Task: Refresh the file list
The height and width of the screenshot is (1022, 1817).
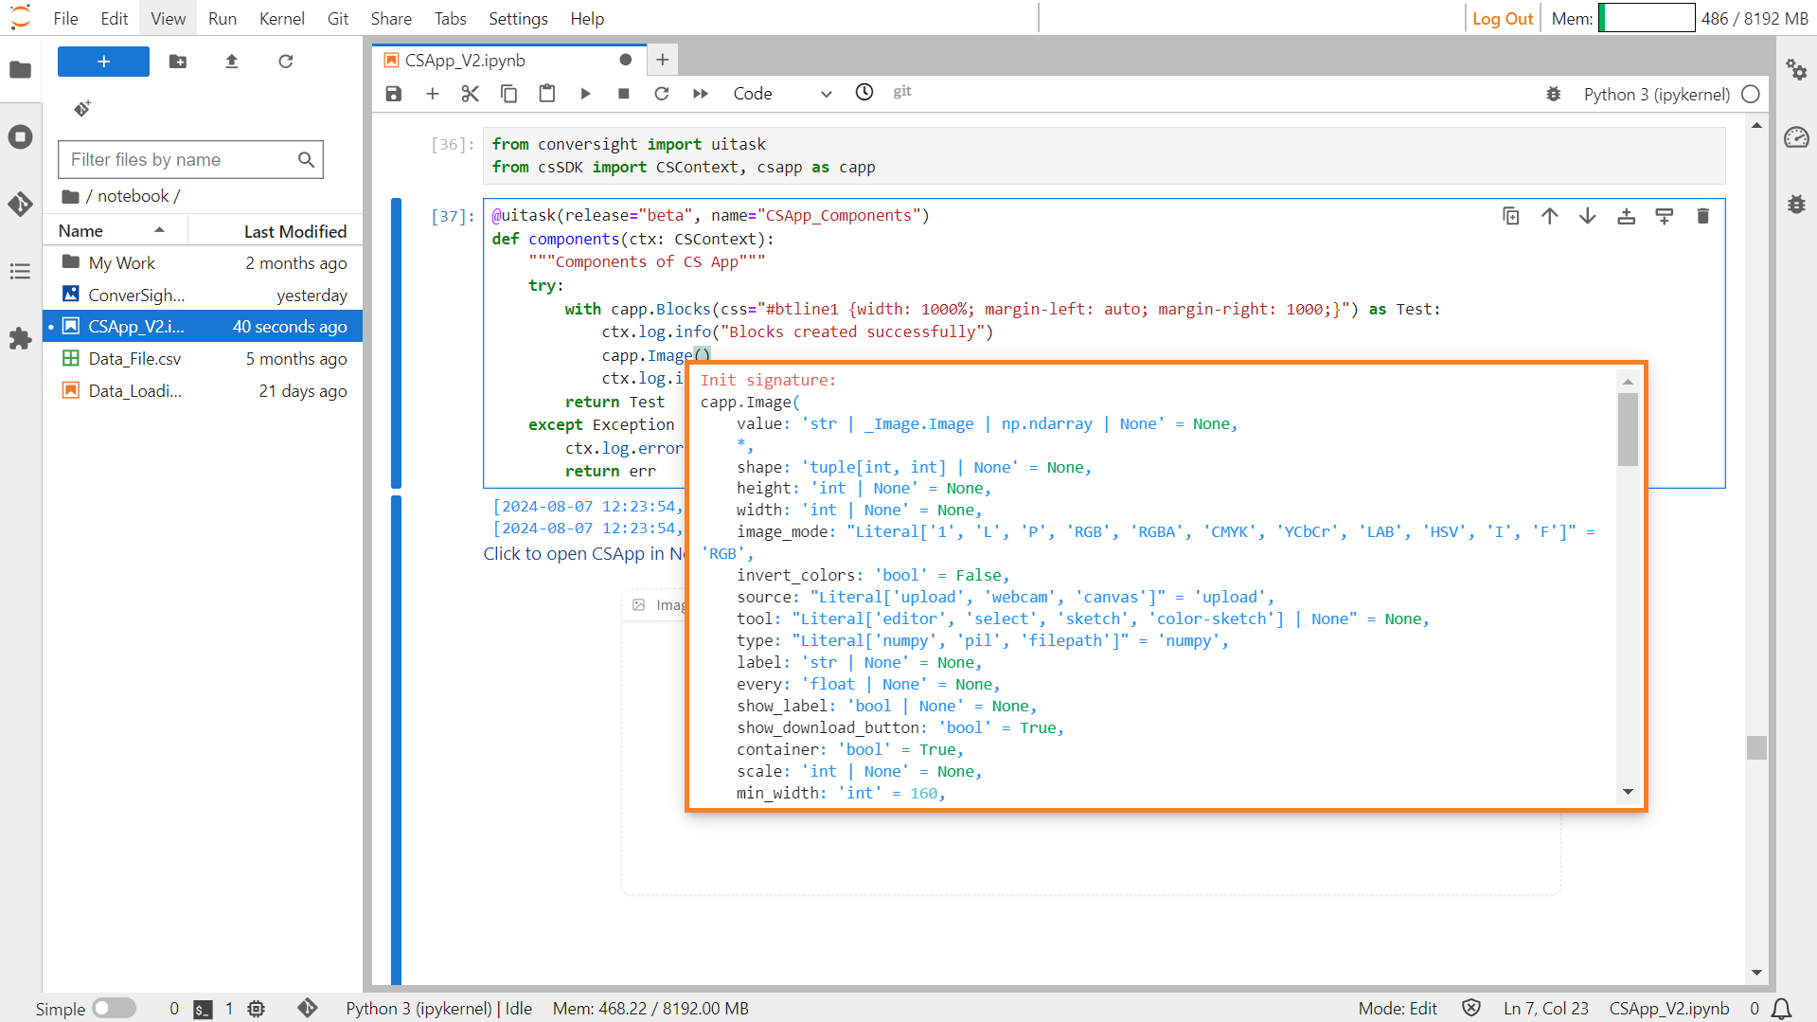Action: click(286, 62)
